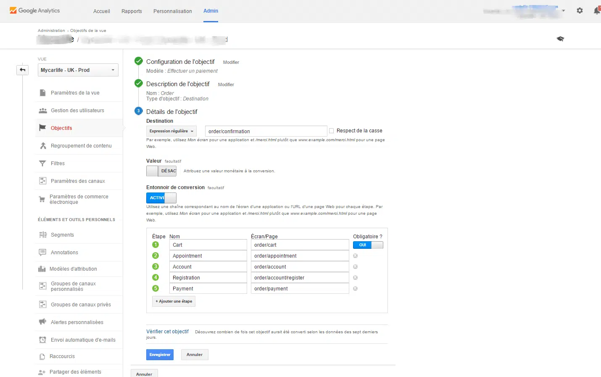Open the account dropdown arrow in header

[x=564, y=11]
